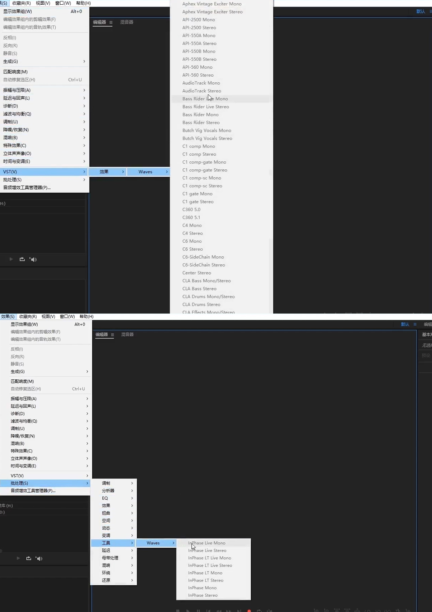The width and height of the screenshot is (432, 612).
Task: Click Move Playhead to Next transport button
Action: tap(239, 611)
